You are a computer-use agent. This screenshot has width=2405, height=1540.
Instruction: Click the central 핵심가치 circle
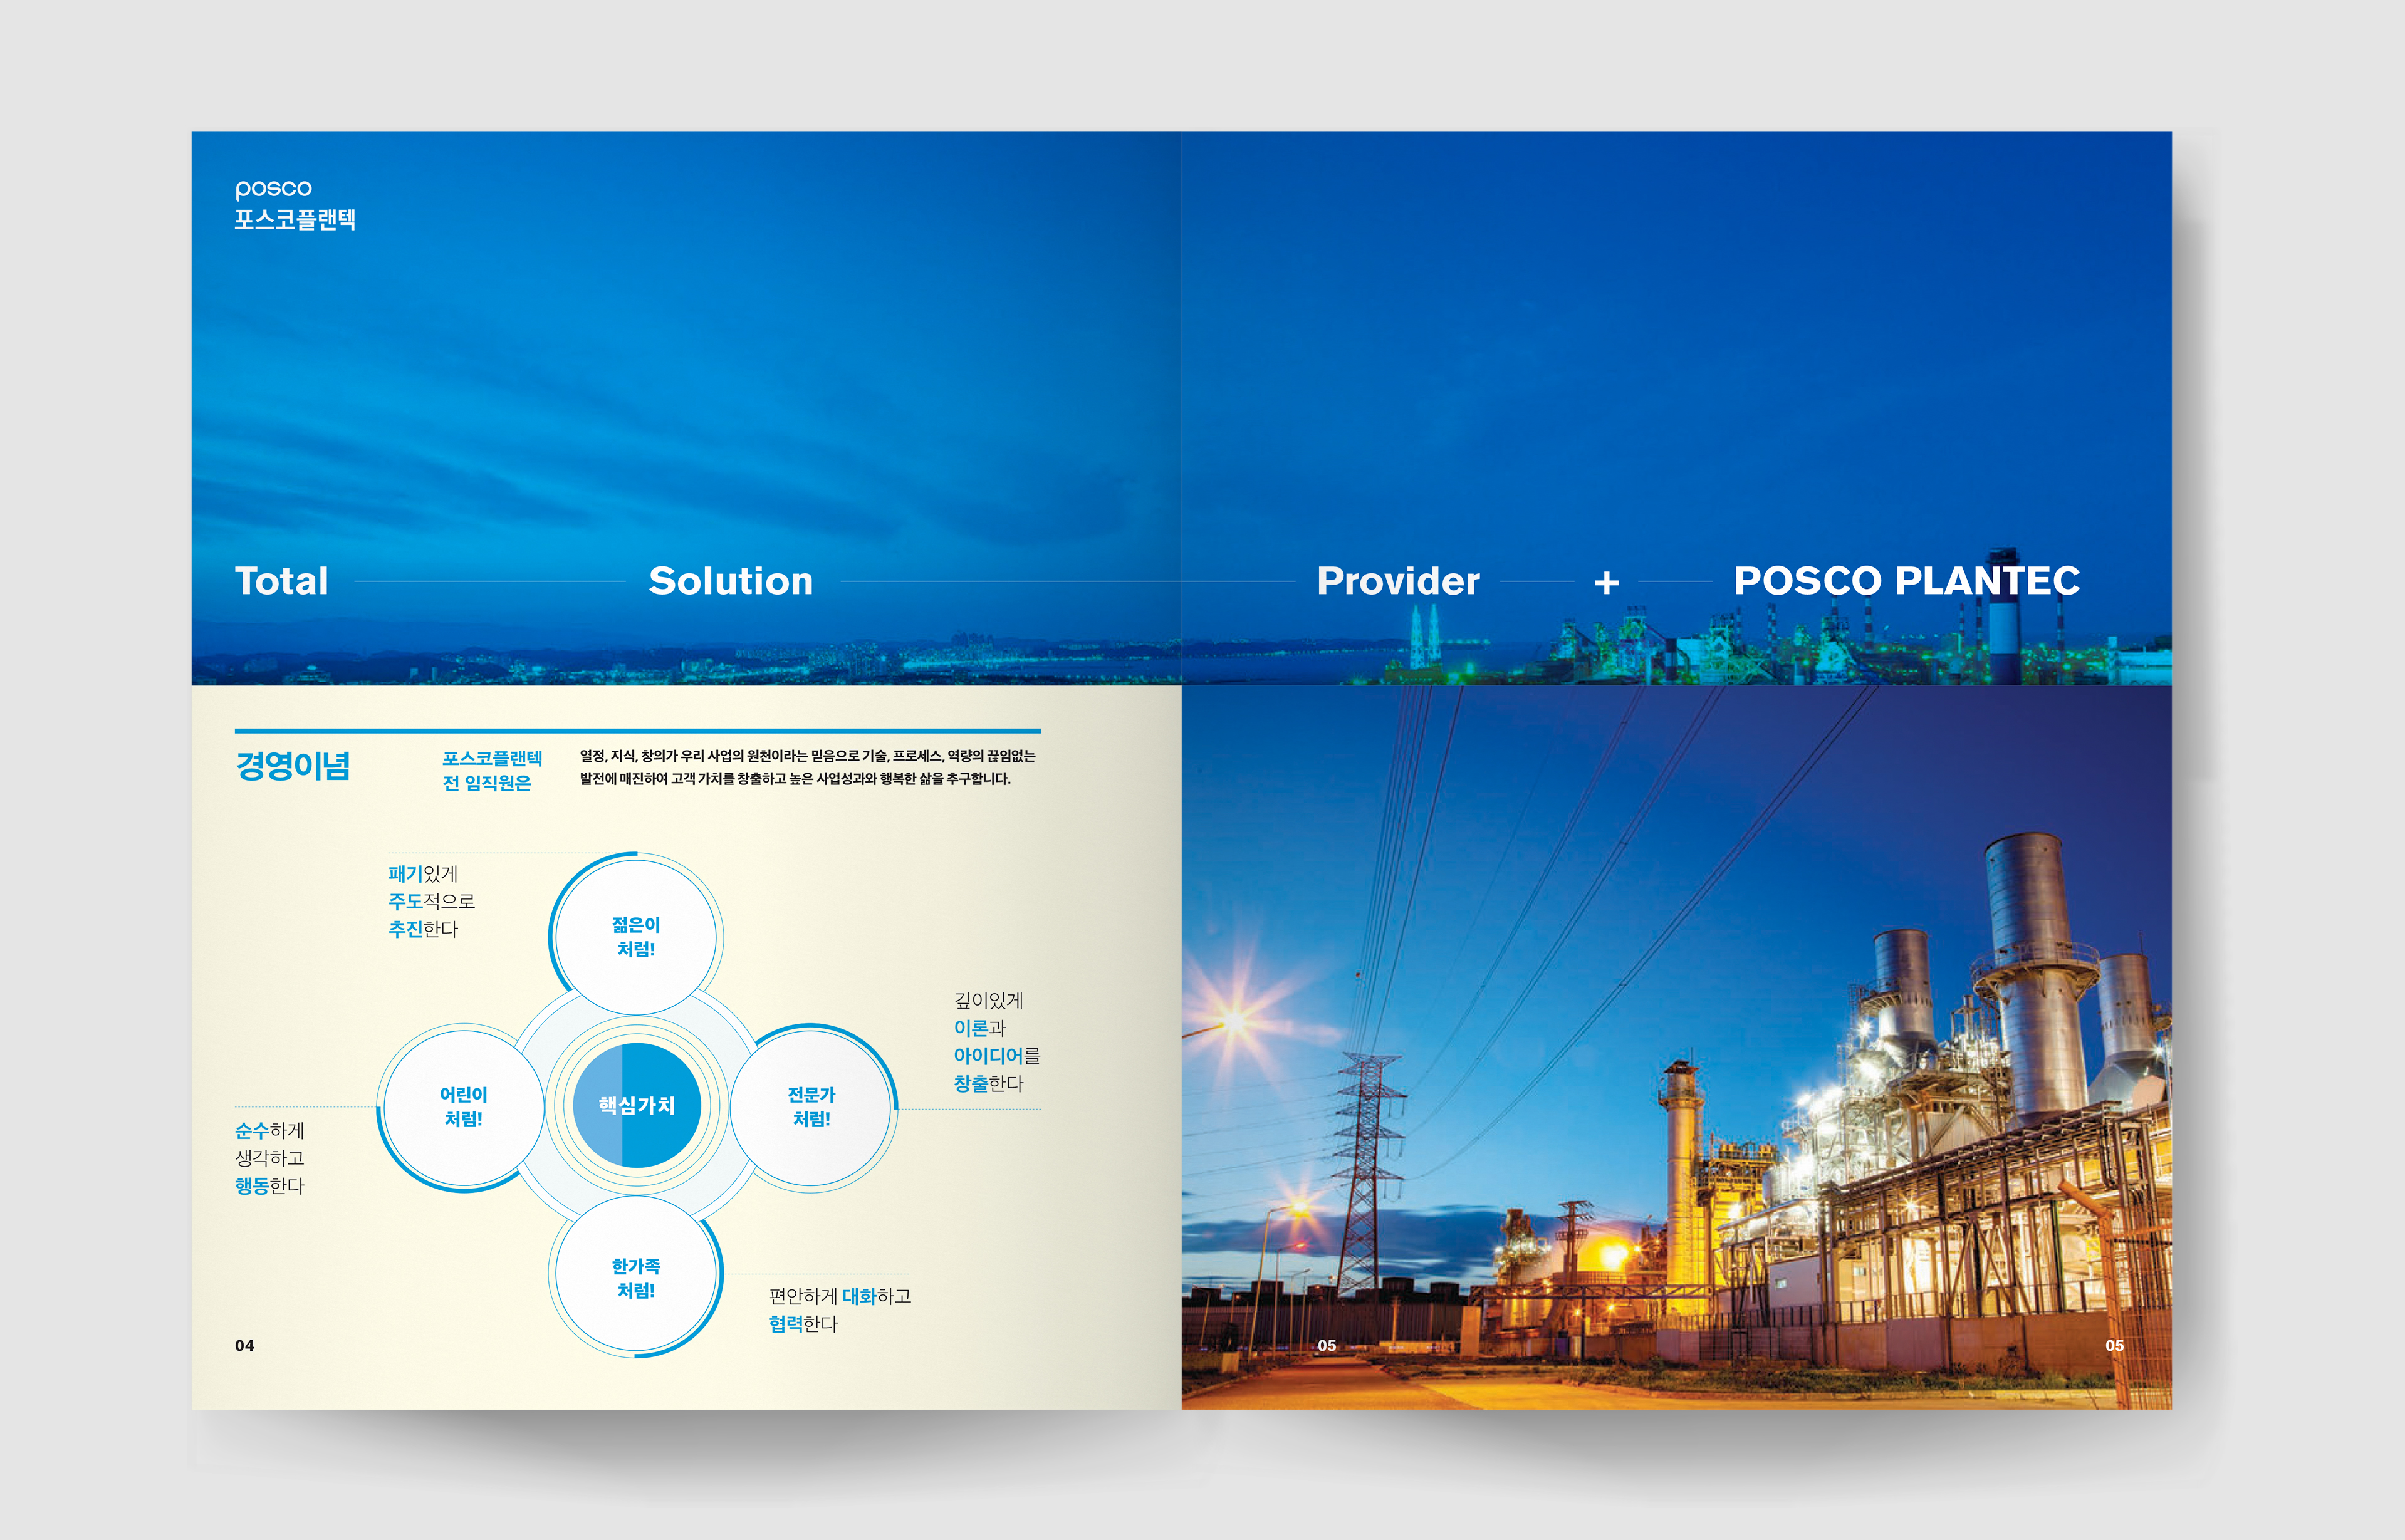point(636,1105)
